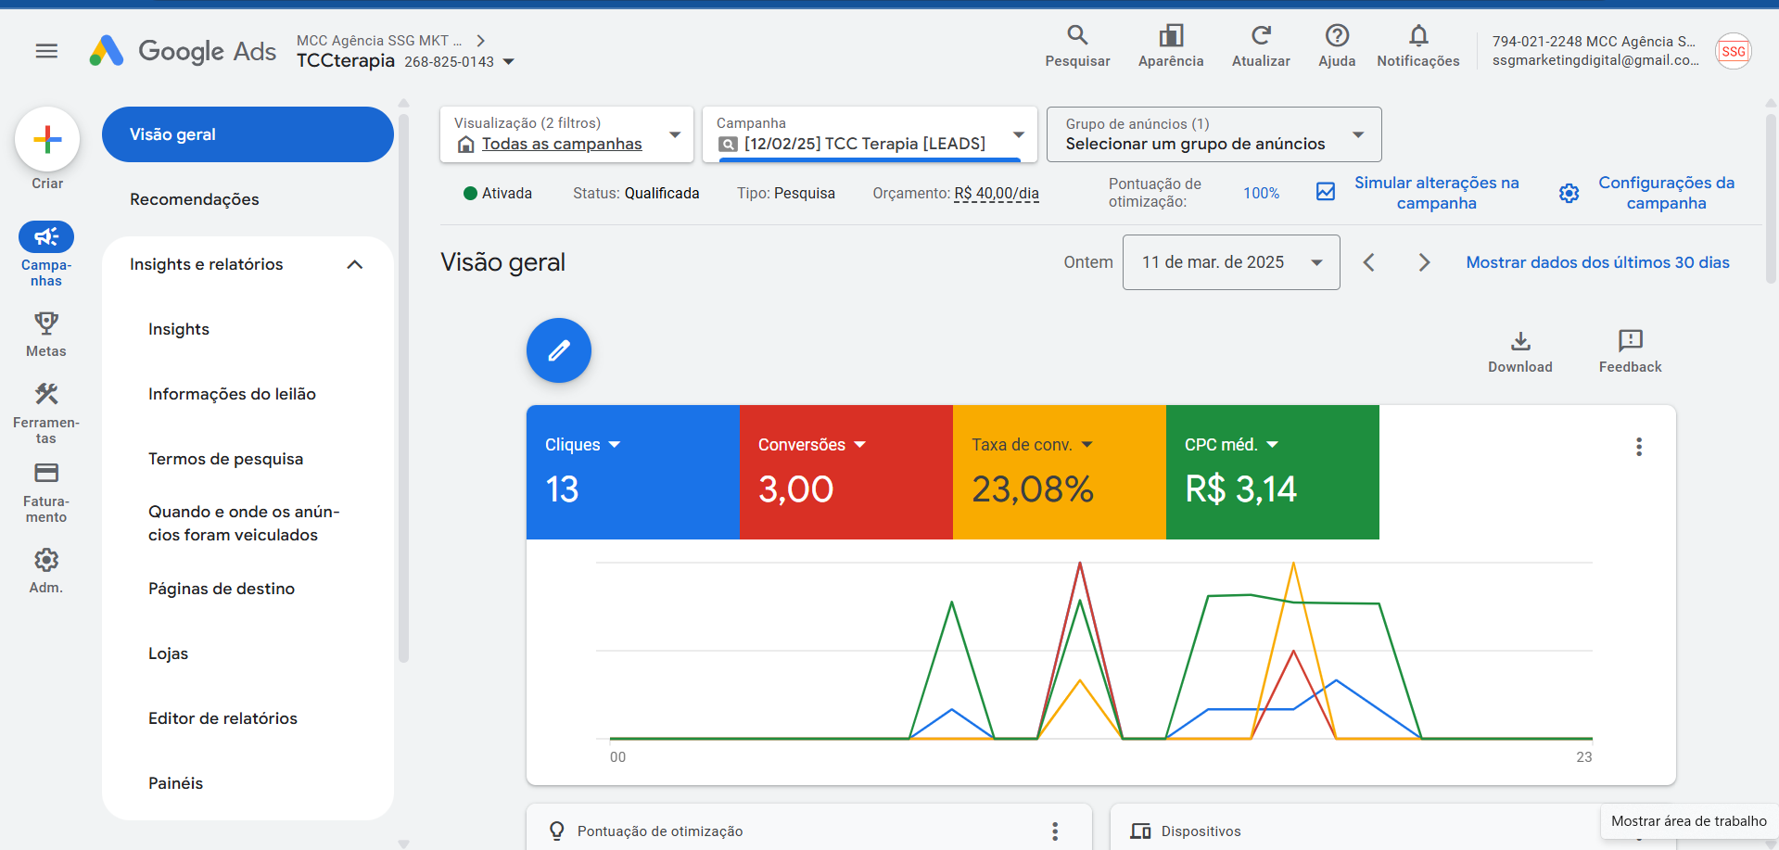Collapse Insights e relatórios section

click(354, 265)
